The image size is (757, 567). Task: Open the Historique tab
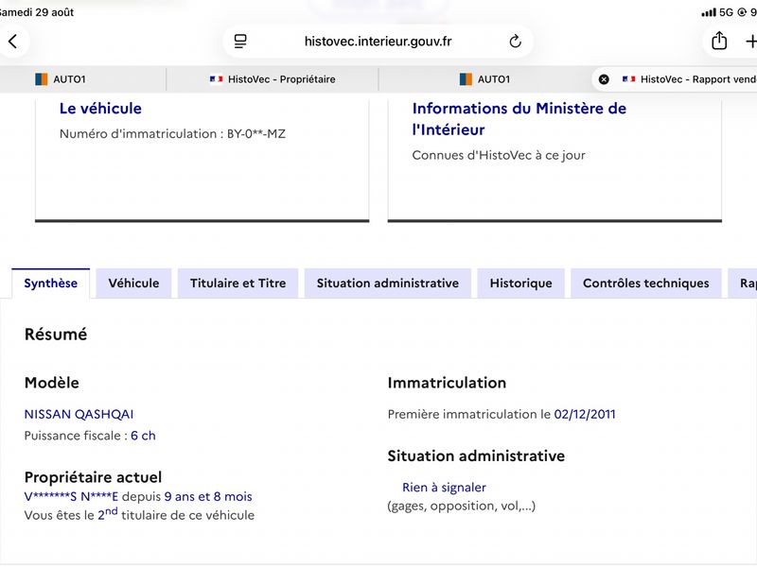tap(521, 283)
